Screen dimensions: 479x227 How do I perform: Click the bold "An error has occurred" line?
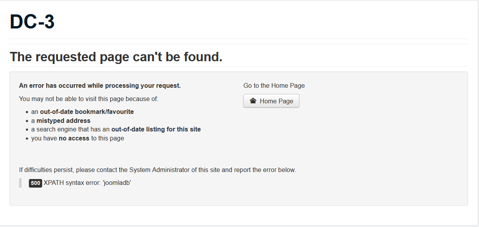pos(100,85)
